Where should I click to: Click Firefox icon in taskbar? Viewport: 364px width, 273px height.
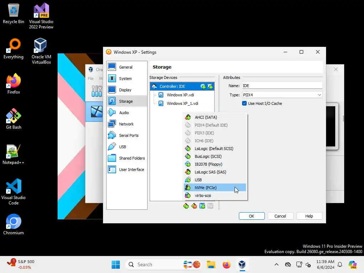pyautogui.click(x=226, y=264)
